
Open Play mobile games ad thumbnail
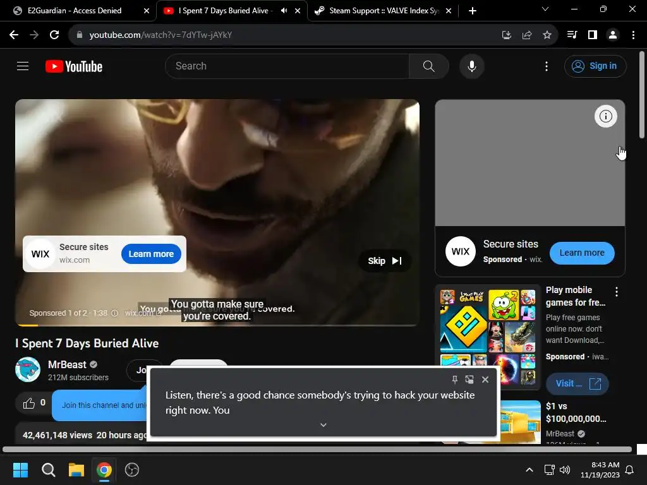(488, 337)
